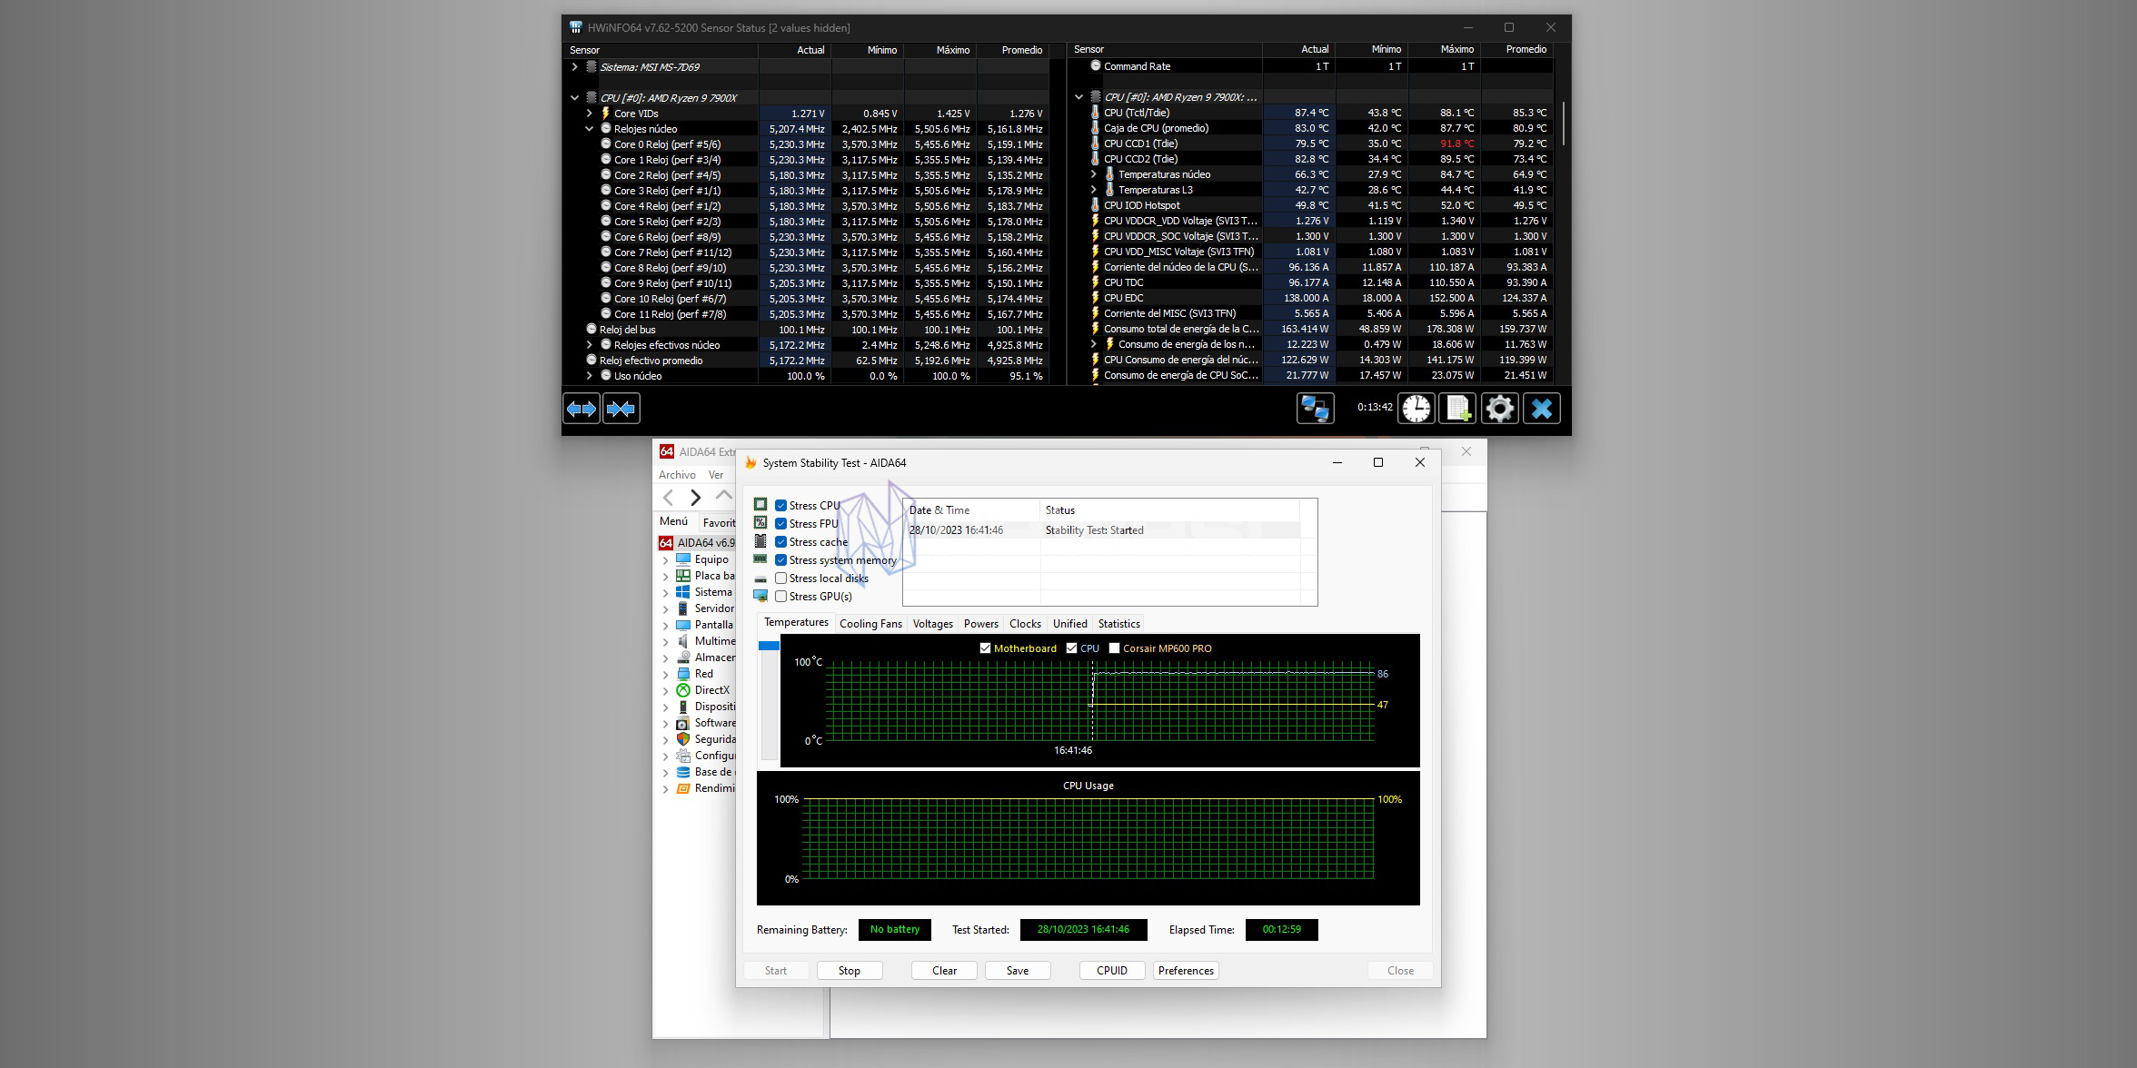
Task: Start HWiNFO logging via the sheet icon
Action: (x=1458, y=409)
